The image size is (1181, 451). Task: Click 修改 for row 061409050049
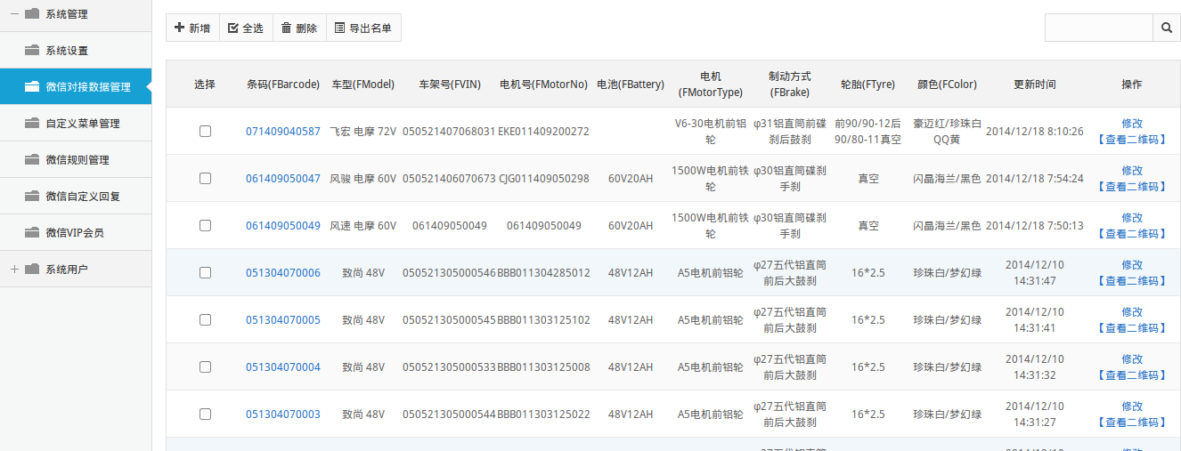[1132, 218]
